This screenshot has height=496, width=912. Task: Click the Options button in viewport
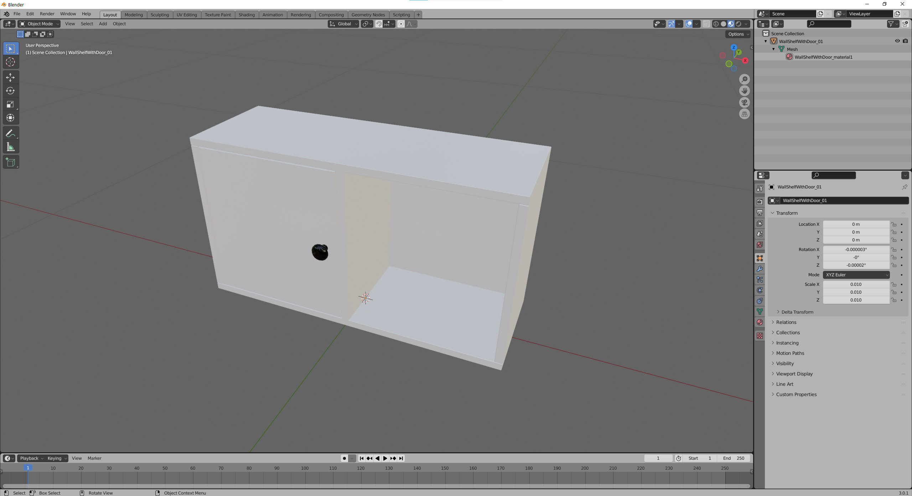coord(738,34)
